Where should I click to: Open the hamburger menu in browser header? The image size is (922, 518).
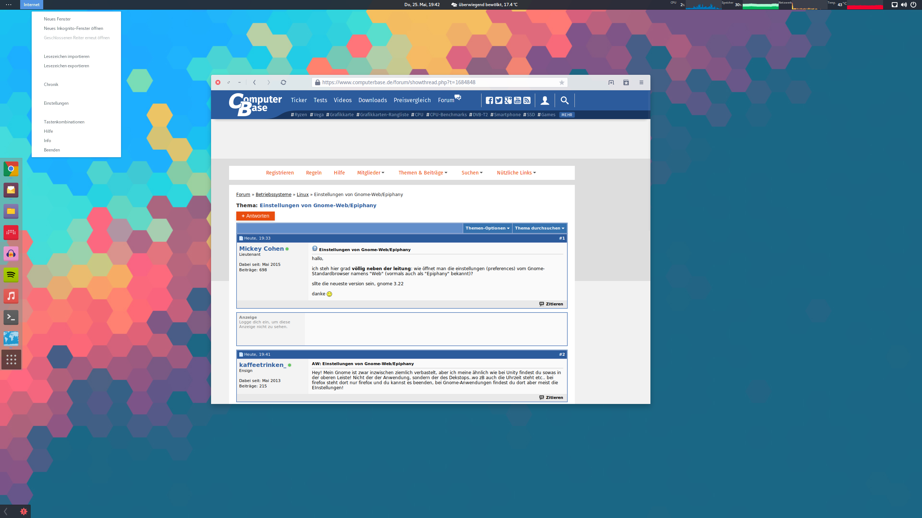pos(641,82)
